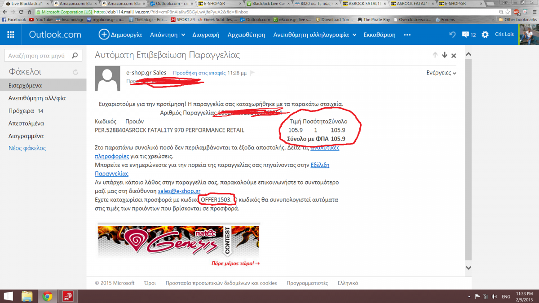Screen dimensions: 539x303
Task: Open the Windows Start button
Action: coord(8,296)
